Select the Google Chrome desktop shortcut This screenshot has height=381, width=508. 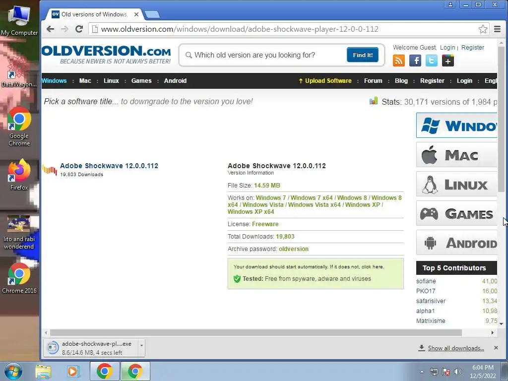pyautogui.click(x=19, y=127)
